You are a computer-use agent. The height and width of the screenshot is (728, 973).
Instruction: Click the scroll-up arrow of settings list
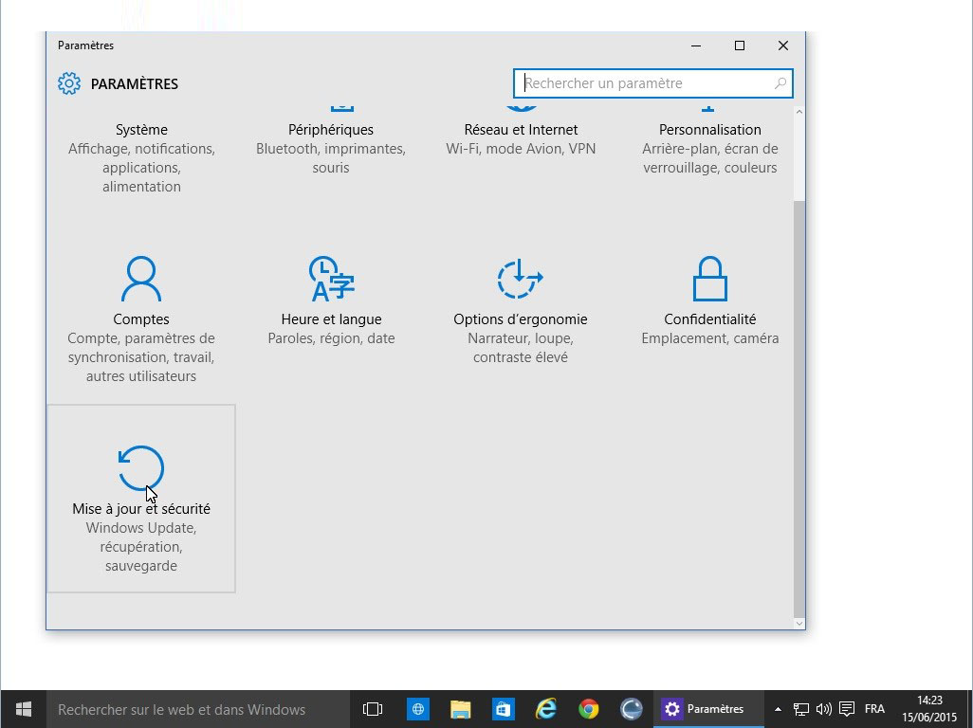[799, 112]
